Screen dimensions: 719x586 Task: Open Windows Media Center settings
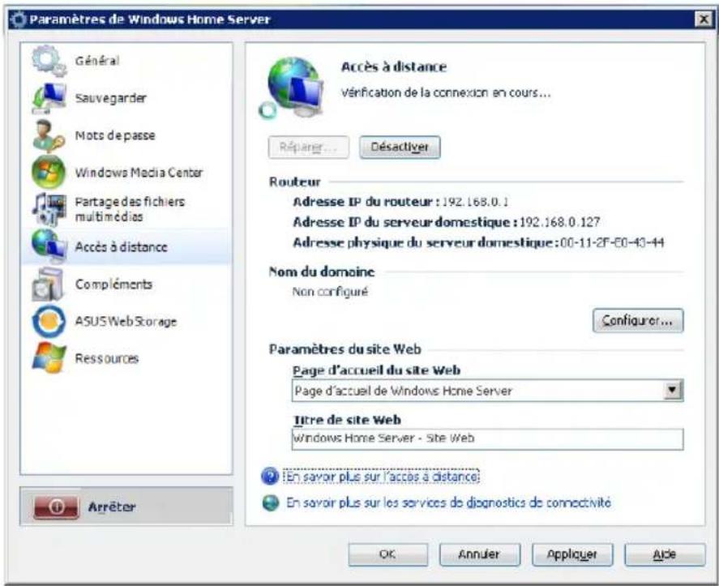(x=139, y=173)
